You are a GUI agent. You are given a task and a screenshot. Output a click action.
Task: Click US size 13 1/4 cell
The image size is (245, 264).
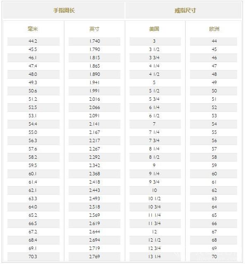pos(155,257)
